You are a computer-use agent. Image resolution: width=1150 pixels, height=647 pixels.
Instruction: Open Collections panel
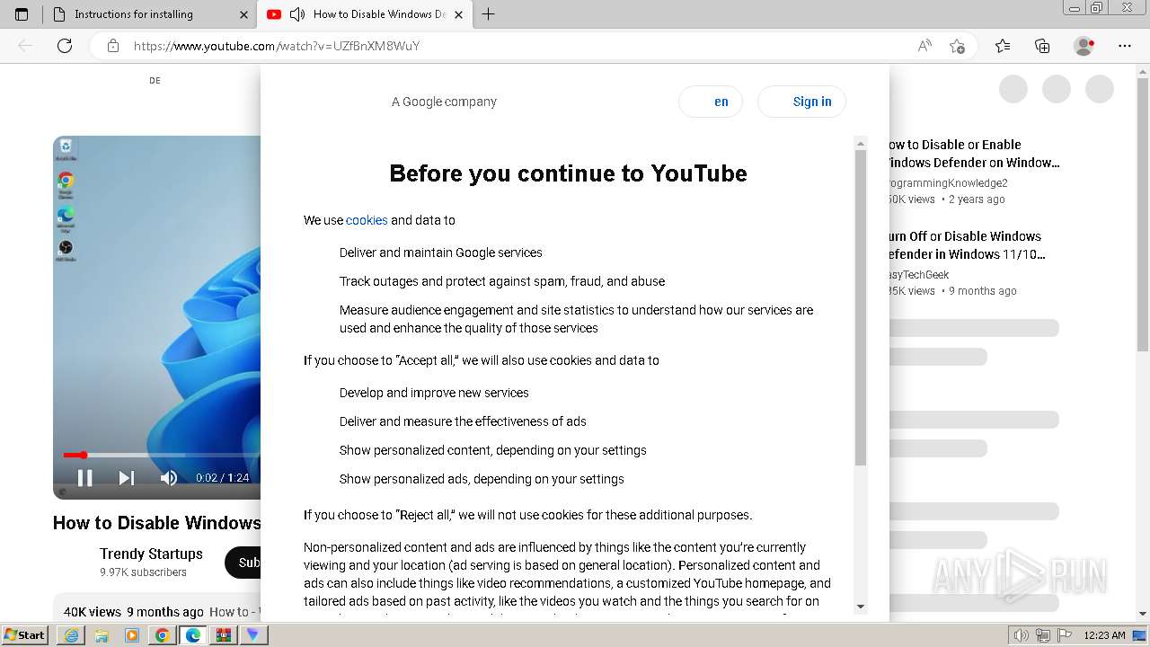[x=1042, y=46]
